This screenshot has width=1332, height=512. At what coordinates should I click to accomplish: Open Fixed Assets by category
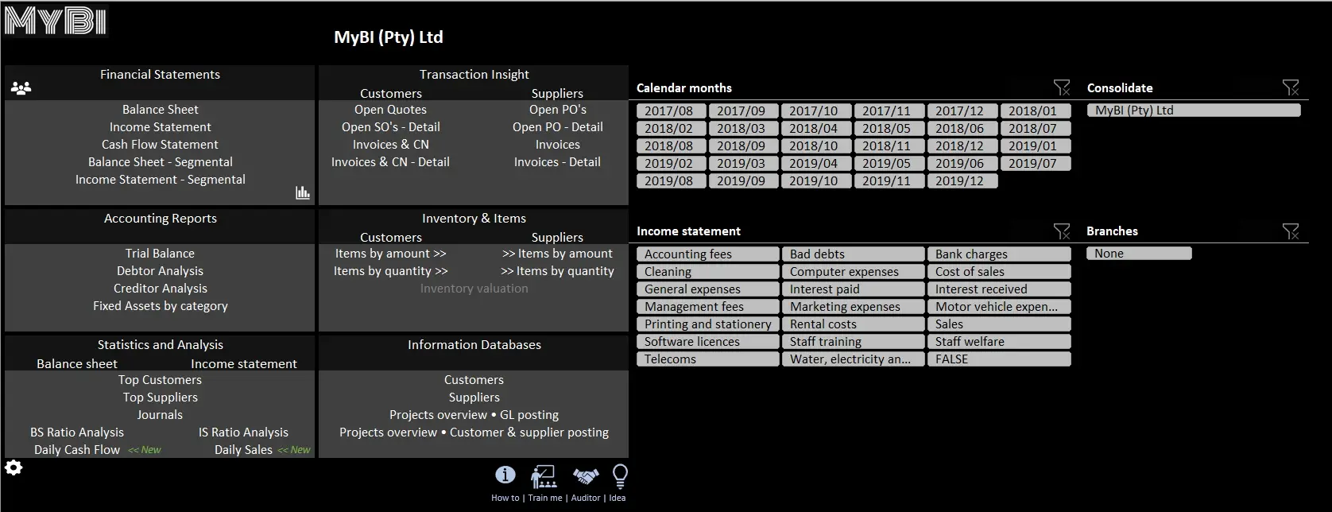click(x=161, y=306)
